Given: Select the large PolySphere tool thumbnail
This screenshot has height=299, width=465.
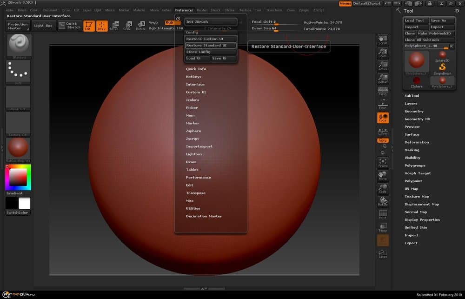Looking at the screenshot, I should coord(416,62).
